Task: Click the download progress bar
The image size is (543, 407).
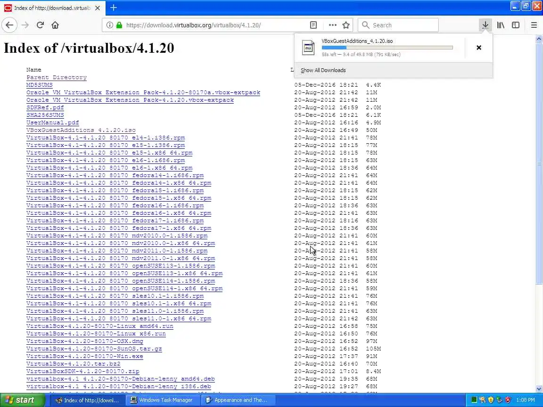Action: (x=387, y=48)
